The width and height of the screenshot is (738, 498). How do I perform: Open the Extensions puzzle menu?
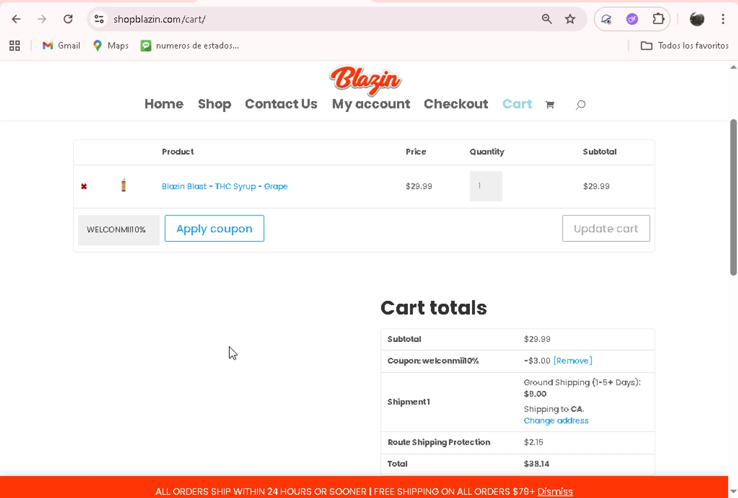pos(658,19)
